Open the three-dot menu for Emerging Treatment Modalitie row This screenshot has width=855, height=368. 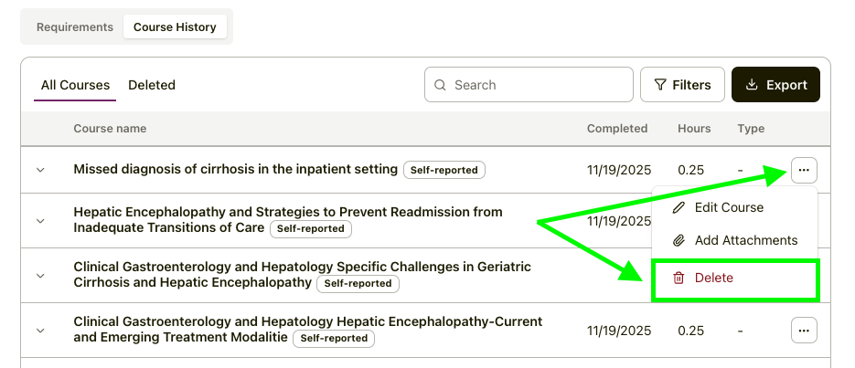coord(804,331)
